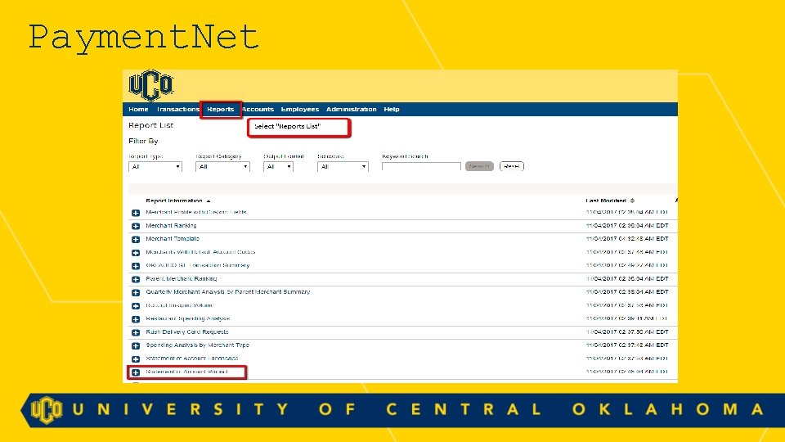Open the Restaurant Spending Analysis report

pyautogui.click(x=188, y=318)
